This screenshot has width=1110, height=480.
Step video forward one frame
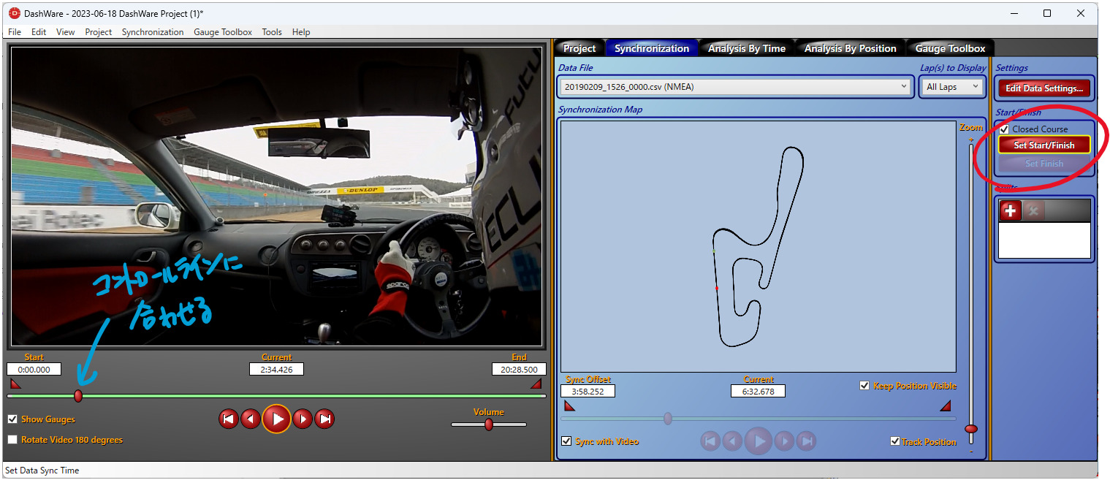303,419
